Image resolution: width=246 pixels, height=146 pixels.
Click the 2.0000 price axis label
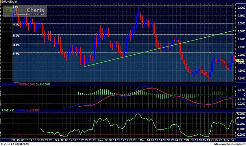point(241,55)
